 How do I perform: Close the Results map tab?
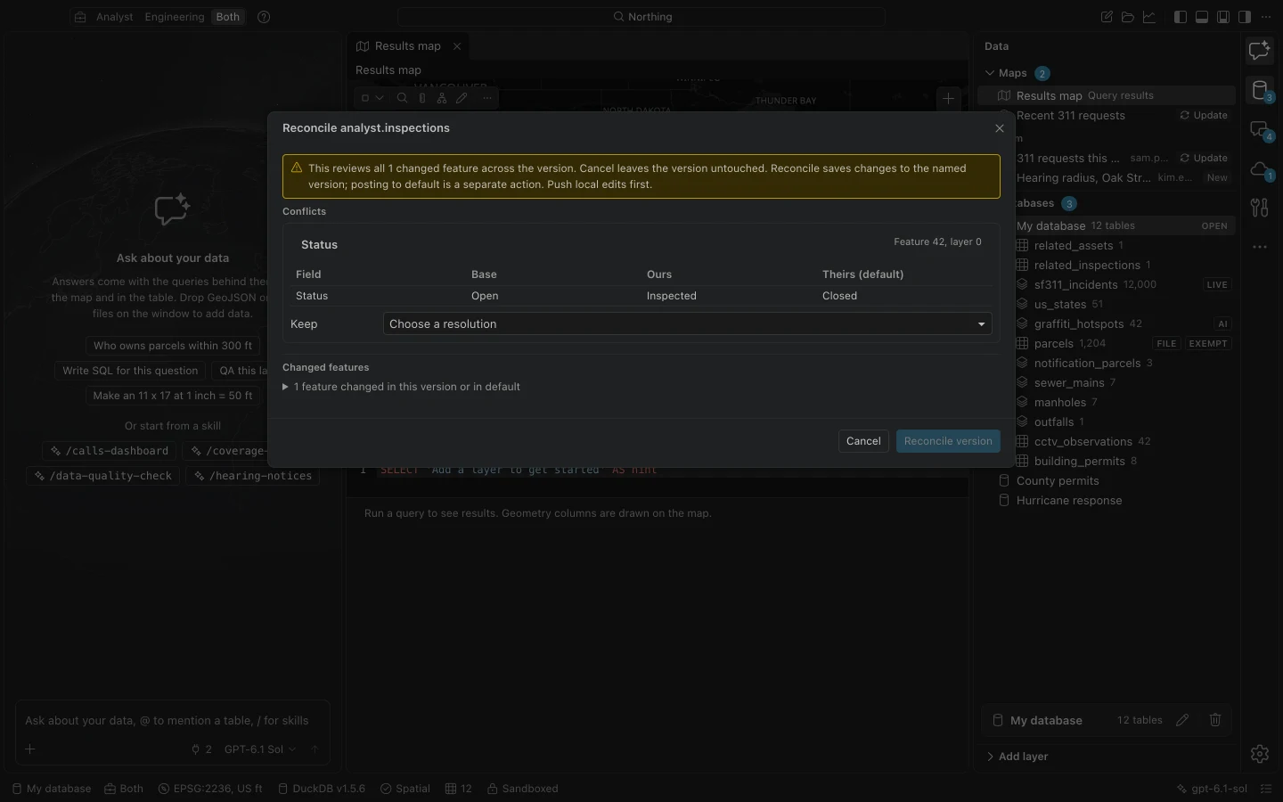[x=457, y=46]
